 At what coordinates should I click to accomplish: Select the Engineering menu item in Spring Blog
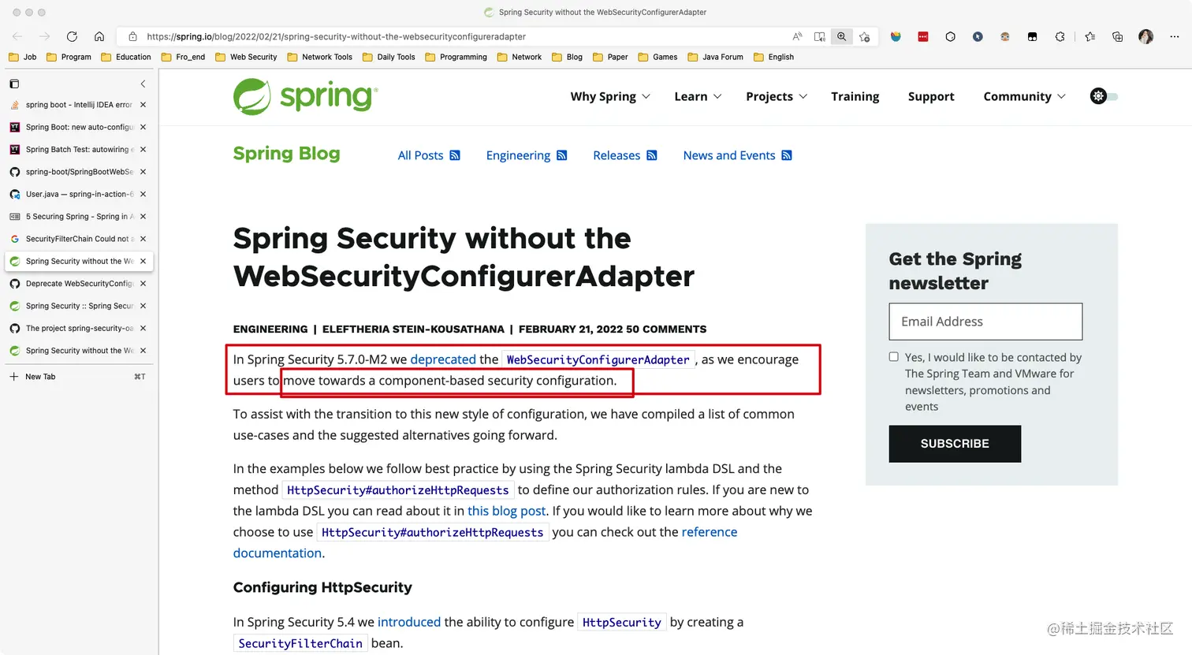518,155
